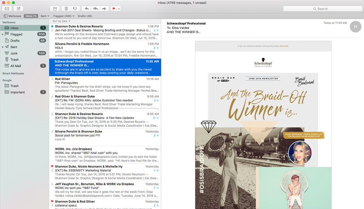Click the 'click here' link in email
This screenshot has width=364, height=209.
tap(284, 46)
